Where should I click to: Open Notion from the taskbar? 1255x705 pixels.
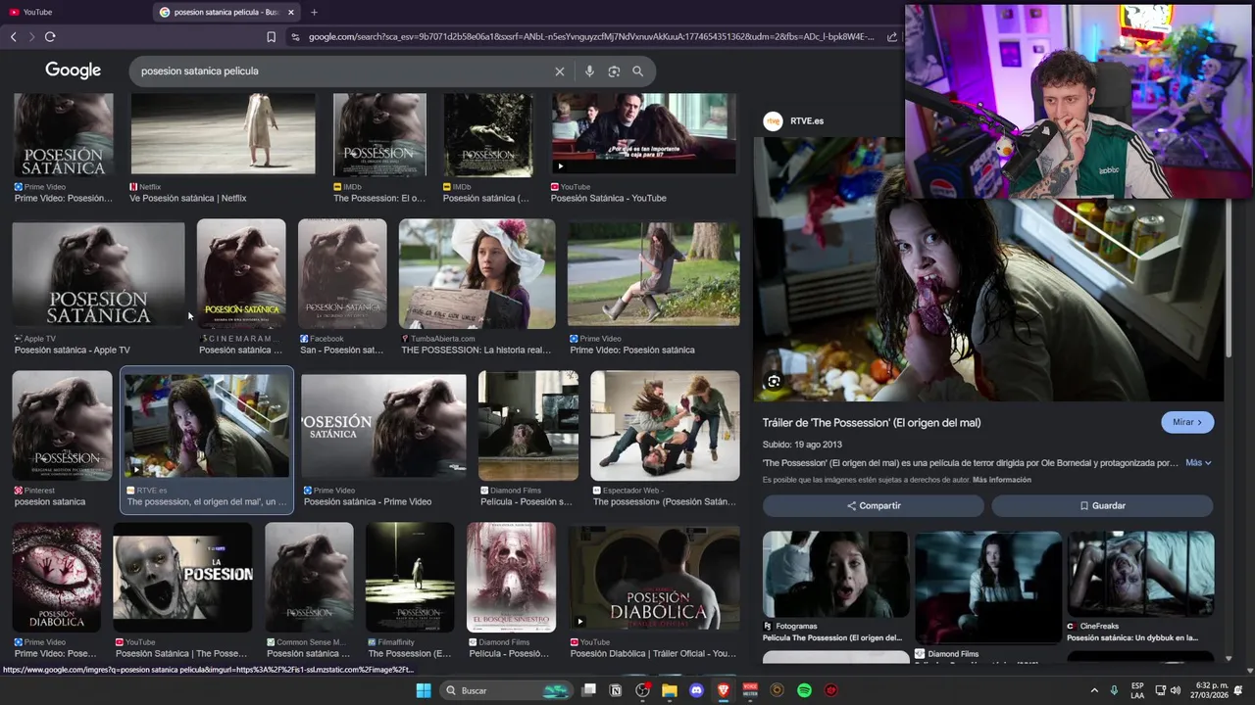point(616,690)
